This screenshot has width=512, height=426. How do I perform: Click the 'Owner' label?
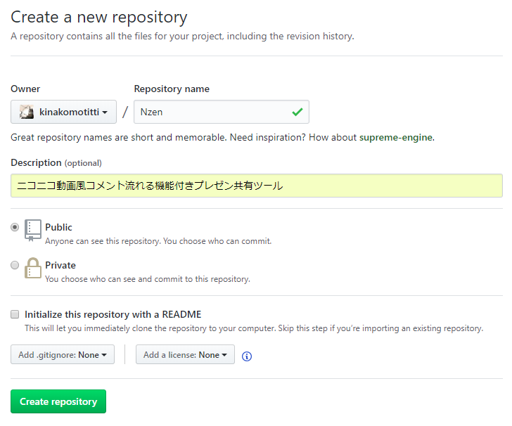pyautogui.click(x=25, y=89)
